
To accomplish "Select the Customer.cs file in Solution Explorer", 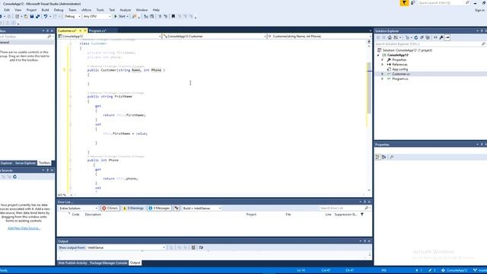I will pyautogui.click(x=401, y=75).
